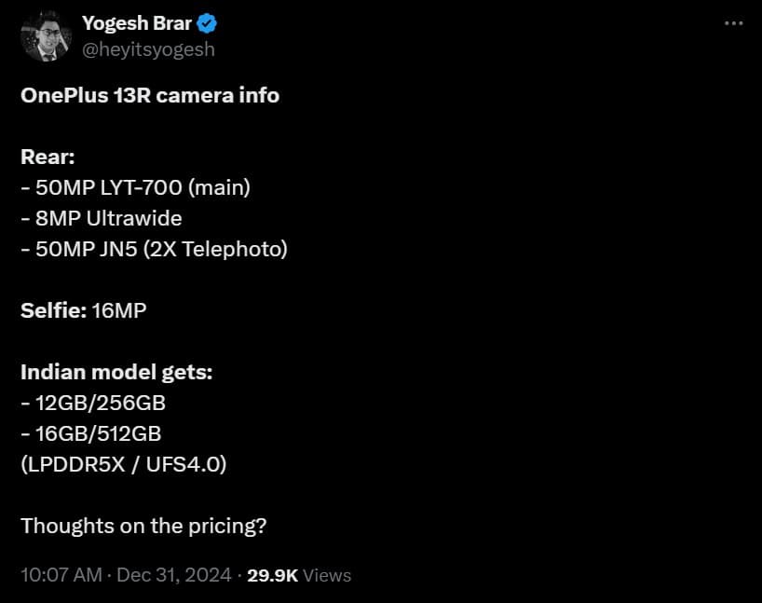This screenshot has width=762, height=603.
Task: Click the blue verified badge icon
Action: click(x=209, y=22)
